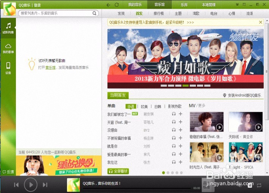Open the 乐库 top tab

(184, 5)
